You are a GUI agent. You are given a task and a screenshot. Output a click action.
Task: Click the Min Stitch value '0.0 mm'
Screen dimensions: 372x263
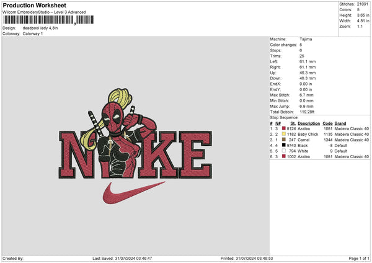[306, 100]
